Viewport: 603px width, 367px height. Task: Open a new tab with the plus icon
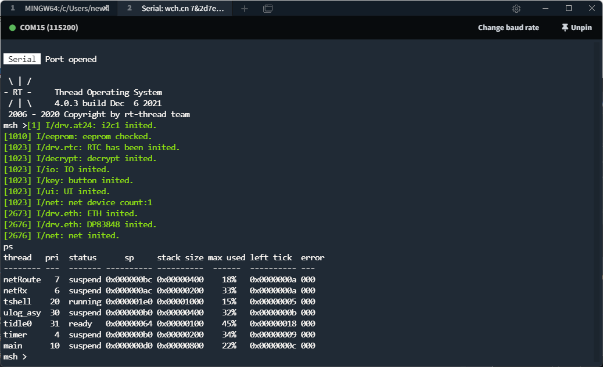click(x=245, y=9)
